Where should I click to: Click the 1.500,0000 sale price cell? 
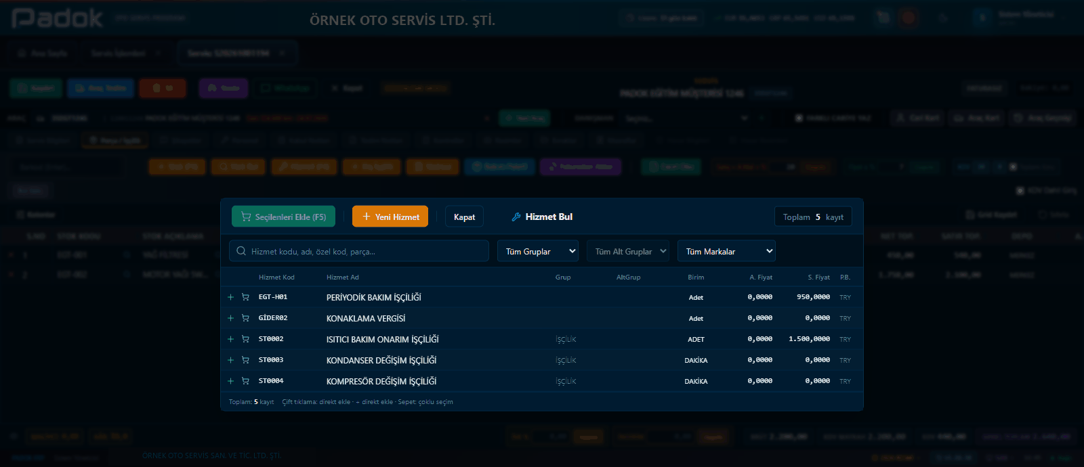point(809,339)
